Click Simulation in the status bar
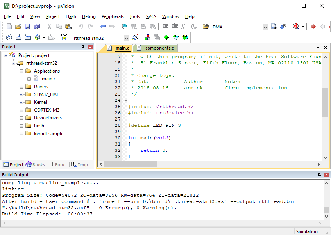 coord(307,231)
